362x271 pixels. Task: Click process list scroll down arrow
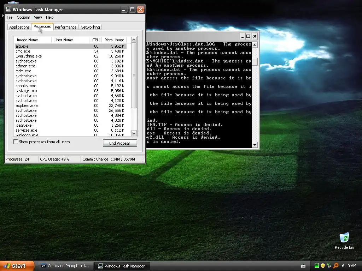coord(134,133)
